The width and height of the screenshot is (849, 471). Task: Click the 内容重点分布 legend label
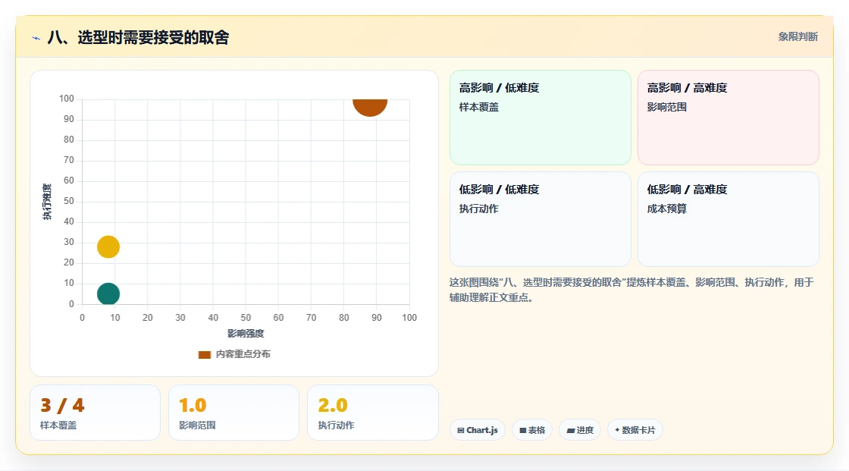tap(243, 354)
